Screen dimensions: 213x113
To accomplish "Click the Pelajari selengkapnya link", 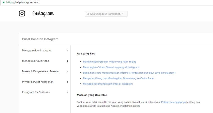I will pyautogui.click(x=173, y=102).
